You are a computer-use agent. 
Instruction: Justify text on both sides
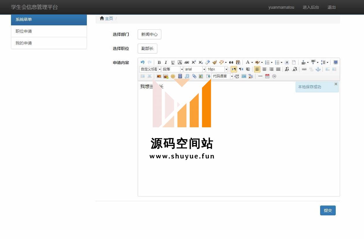278,69
